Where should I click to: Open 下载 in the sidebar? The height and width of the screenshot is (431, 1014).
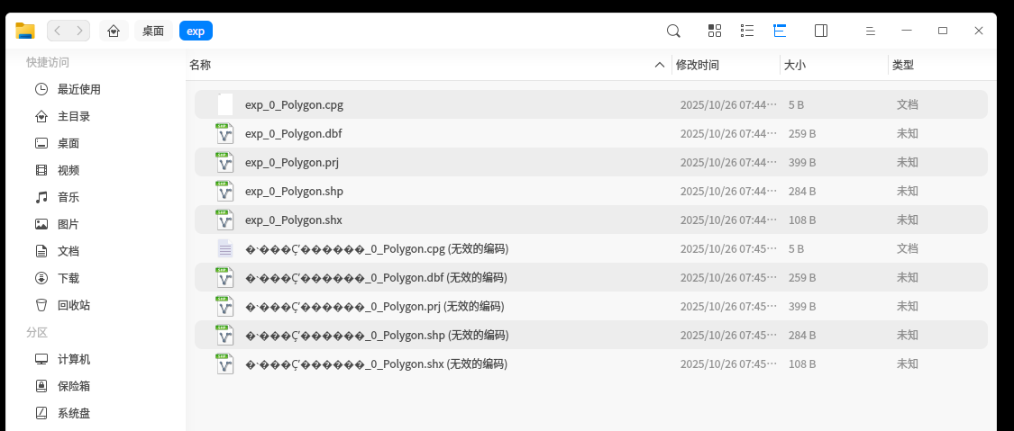coord(95,278)
